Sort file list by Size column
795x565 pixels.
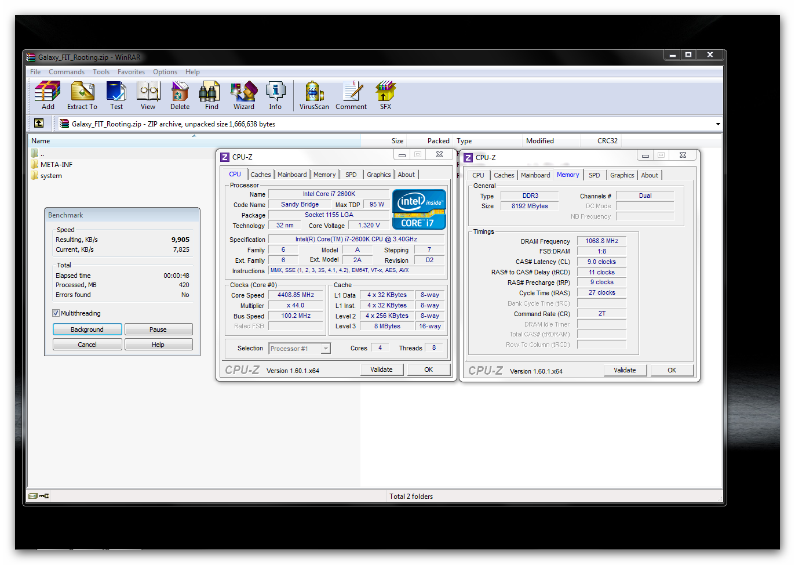click(x=384, y=141)
